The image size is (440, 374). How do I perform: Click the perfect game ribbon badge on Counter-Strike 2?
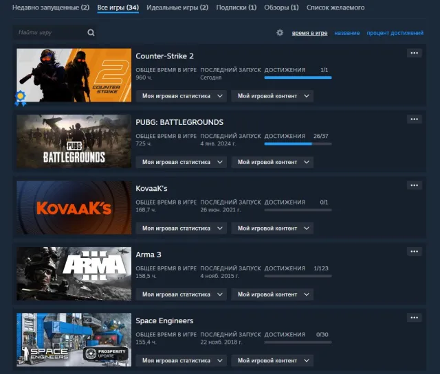[x=21, y=98]
